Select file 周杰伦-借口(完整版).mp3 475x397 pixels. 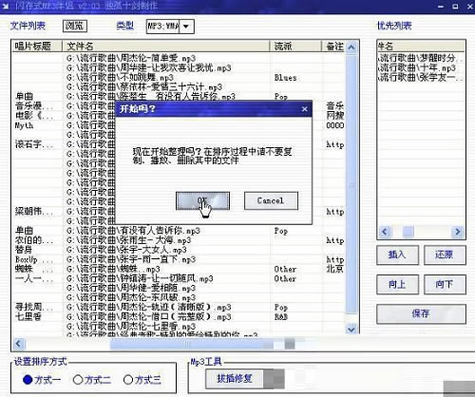(x=148, y=316)
